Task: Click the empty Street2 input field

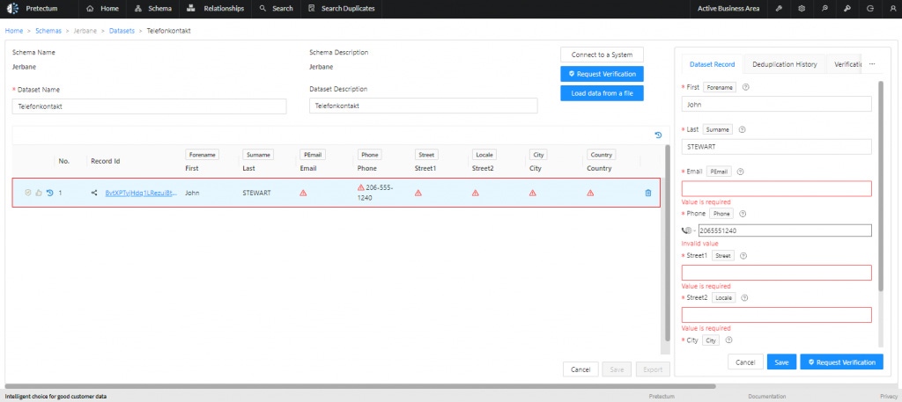Action: coord(777,315)
